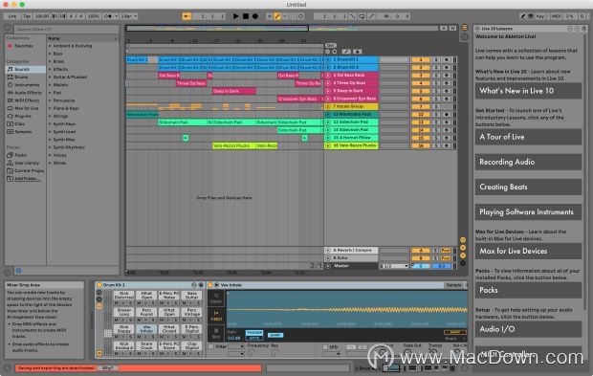Arm the 4 Three Op Bass track
593x376 pixels.
tap(447, 83)
